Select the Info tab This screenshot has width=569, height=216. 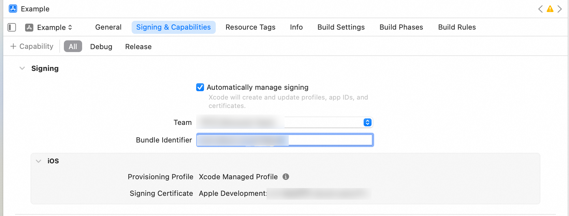pyautogui.click(x=296, y=27)
